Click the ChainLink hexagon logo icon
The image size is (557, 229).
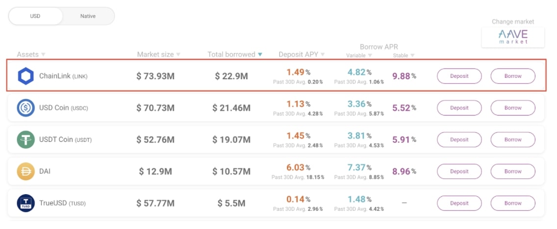click(26, 76)
